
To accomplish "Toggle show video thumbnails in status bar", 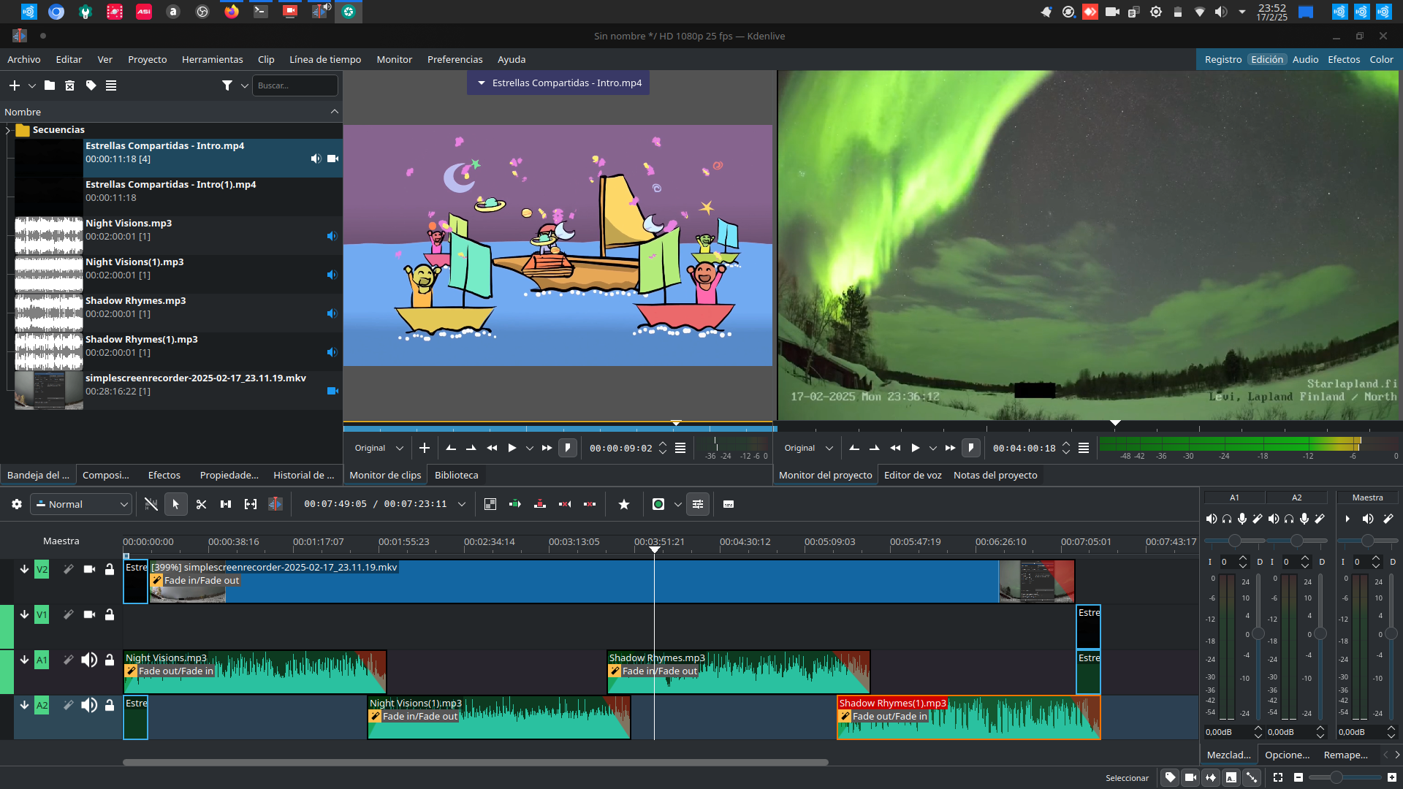I will click(x=1190, y=777).
